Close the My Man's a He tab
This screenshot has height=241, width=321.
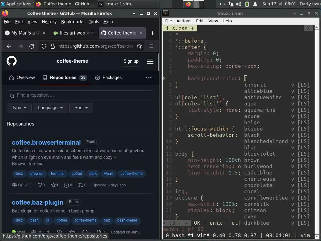[44, 33]
